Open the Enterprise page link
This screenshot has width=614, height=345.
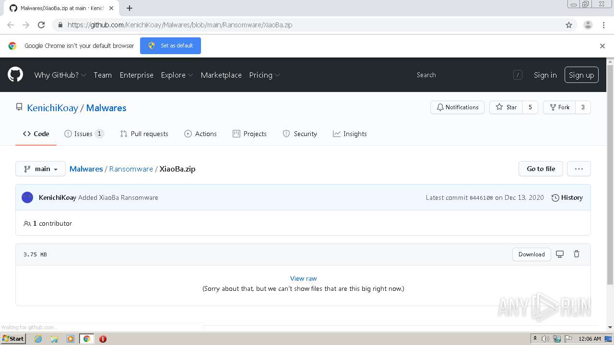(x=136, y=75)
